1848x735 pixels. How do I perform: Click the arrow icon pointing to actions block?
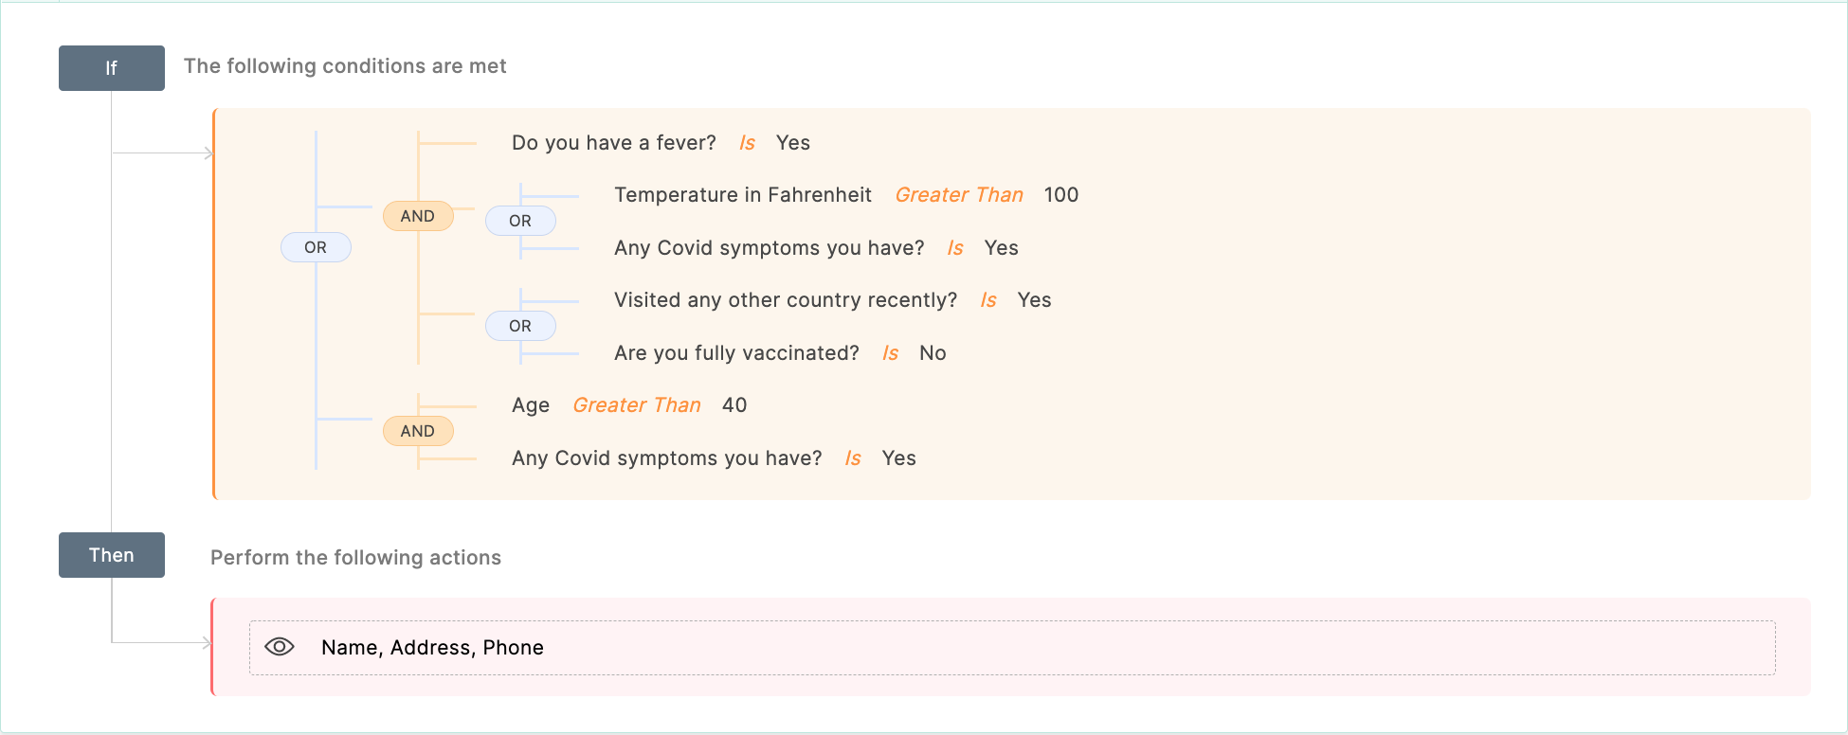point(208,643)
